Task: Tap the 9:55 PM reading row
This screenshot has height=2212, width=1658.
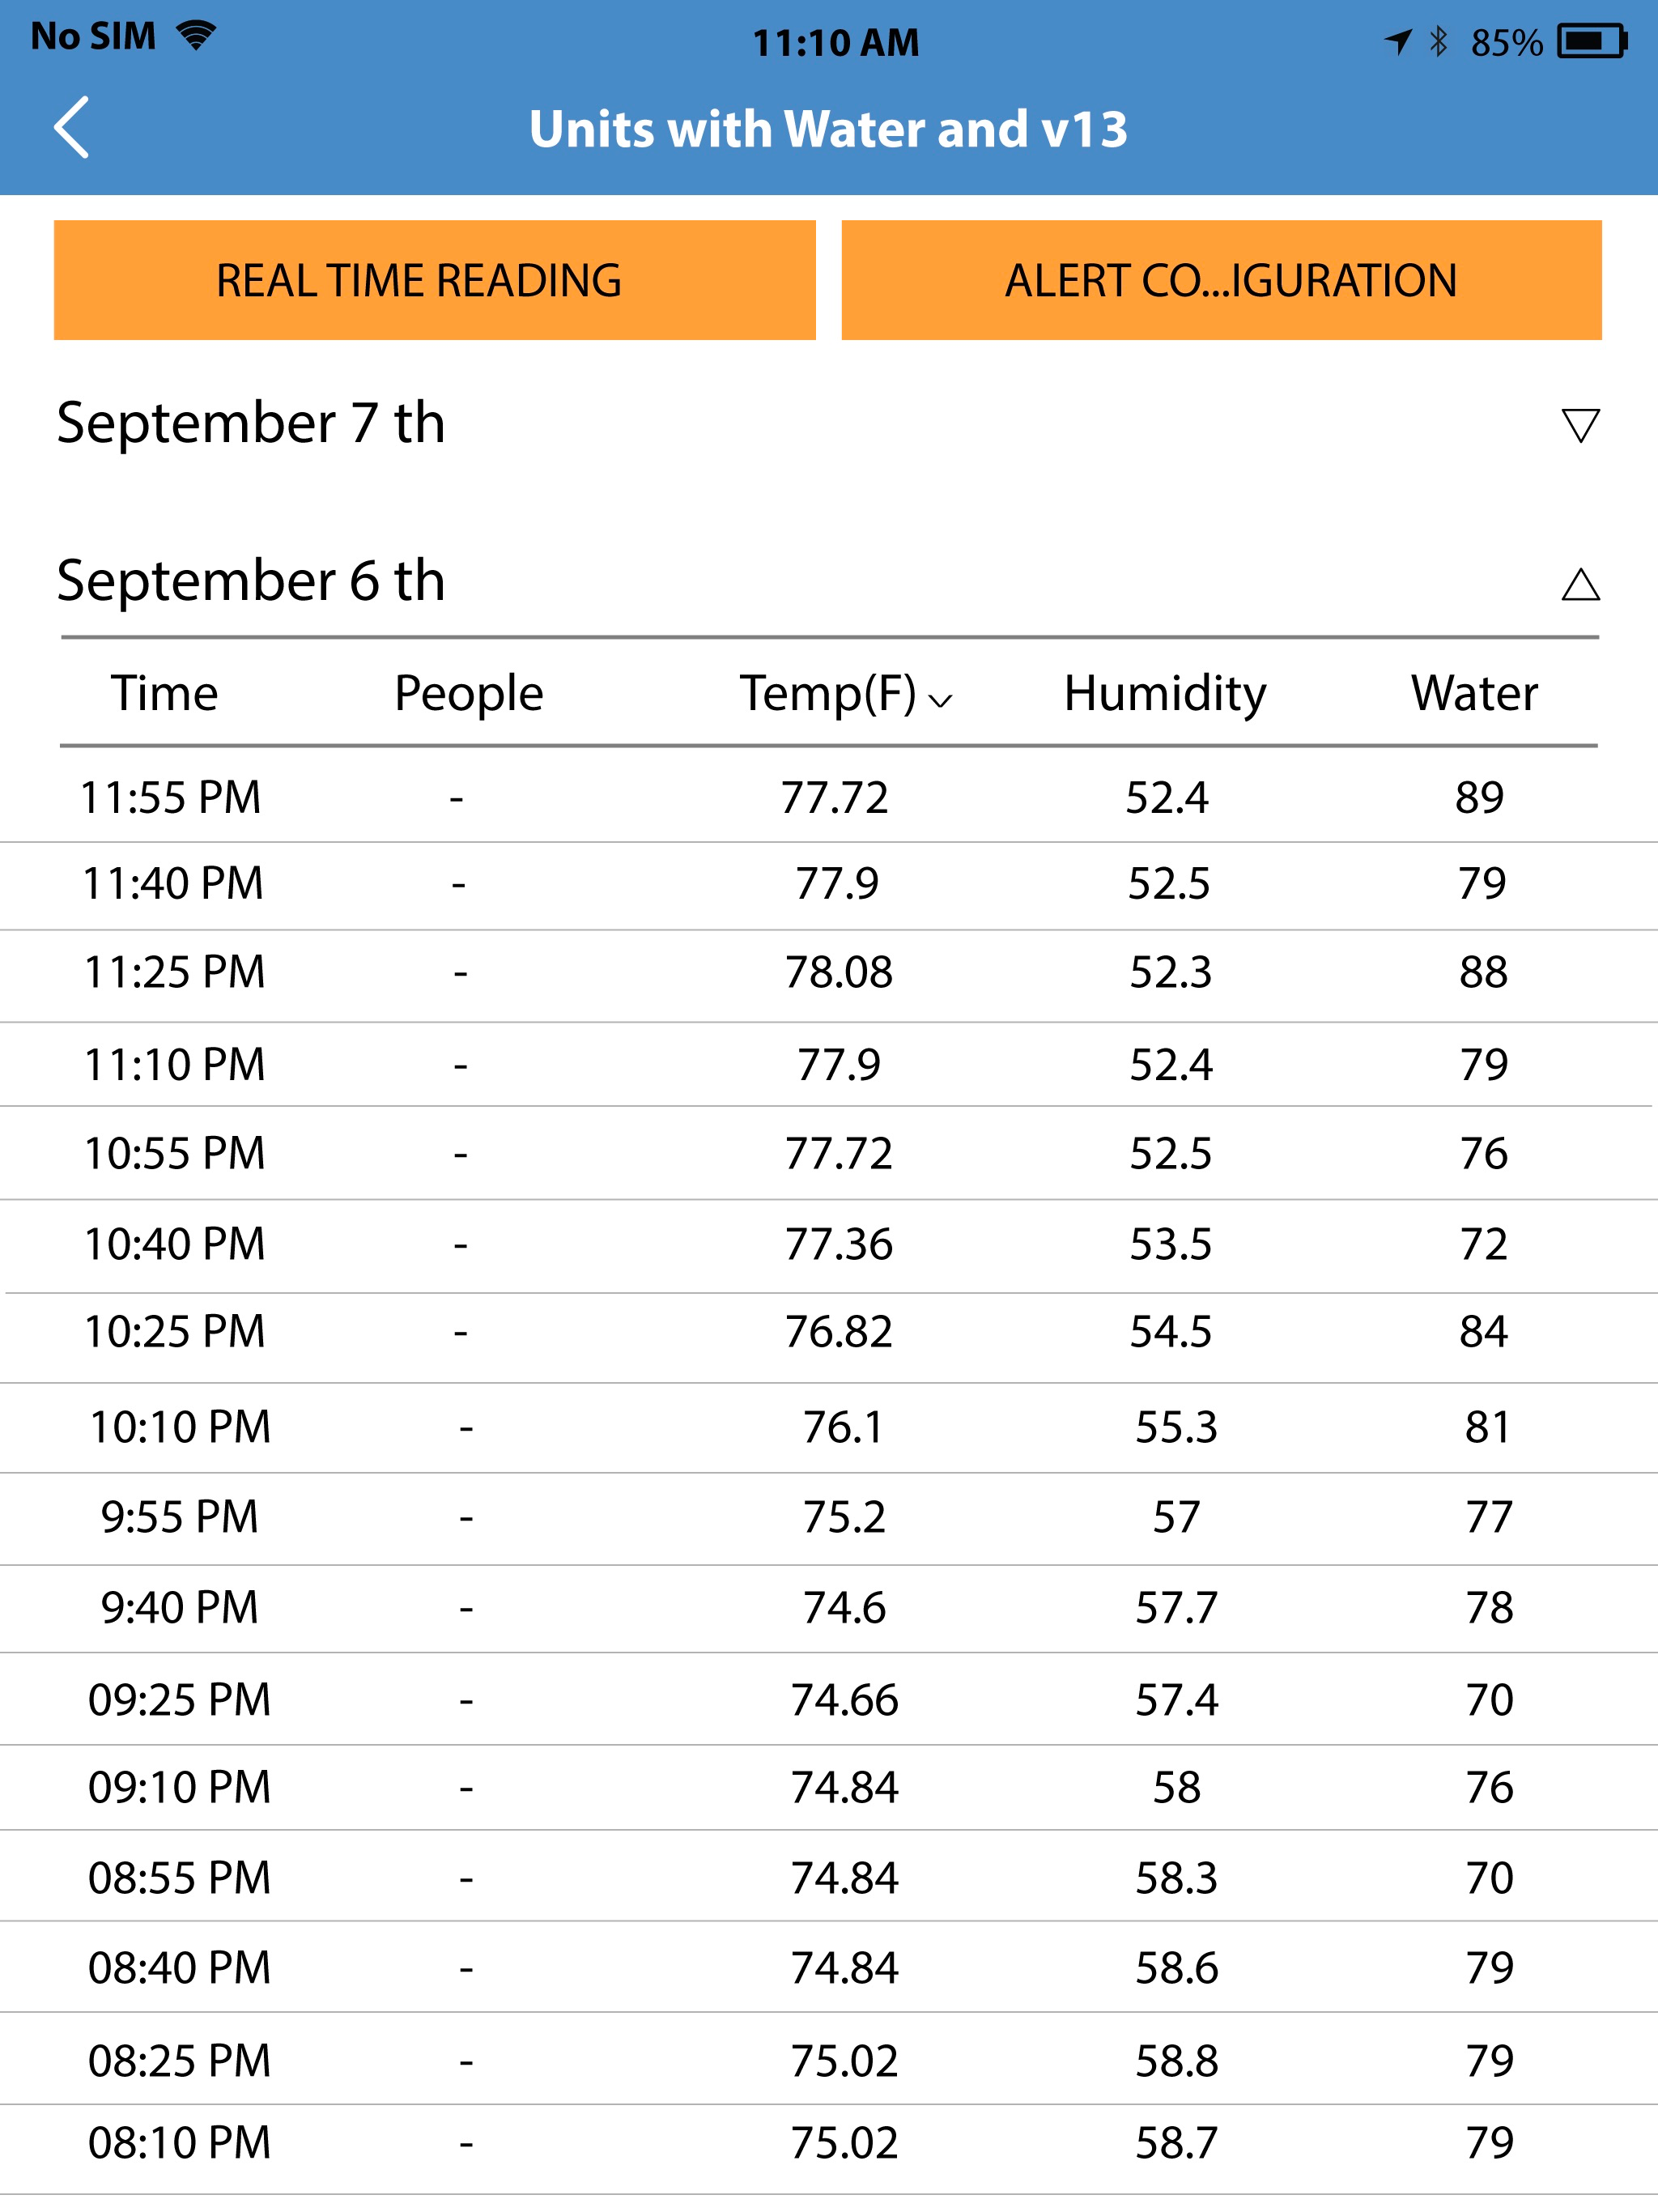Action: tap(829, 1518)
